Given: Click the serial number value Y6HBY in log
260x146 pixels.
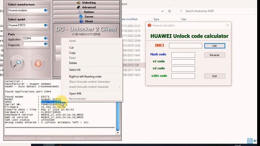Looking at the screenshot, I should tap(54, 105).
